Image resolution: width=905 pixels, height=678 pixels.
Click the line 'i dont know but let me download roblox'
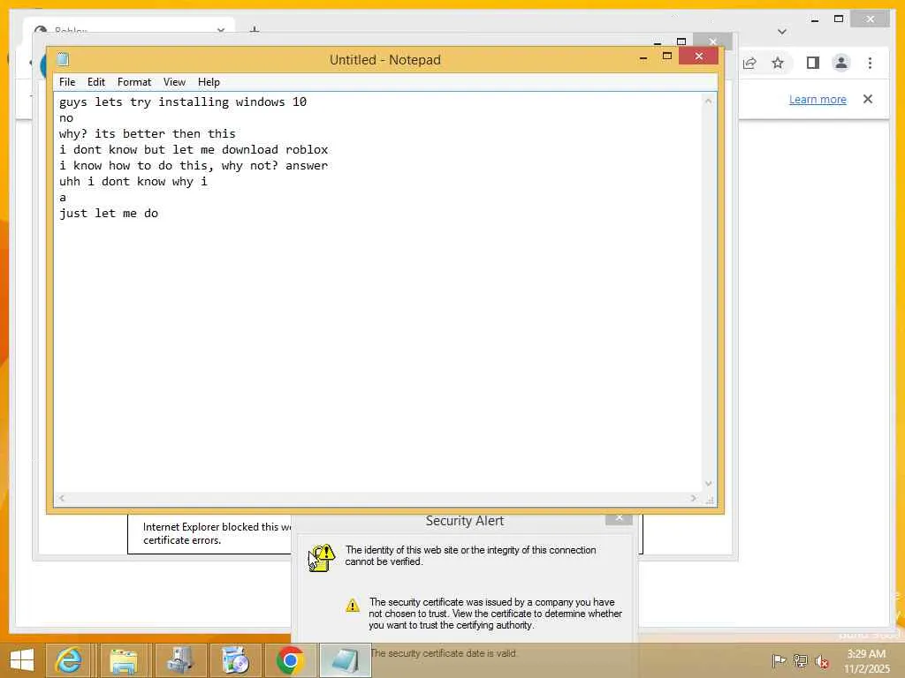pyautogui.click(x=194, y=150)
